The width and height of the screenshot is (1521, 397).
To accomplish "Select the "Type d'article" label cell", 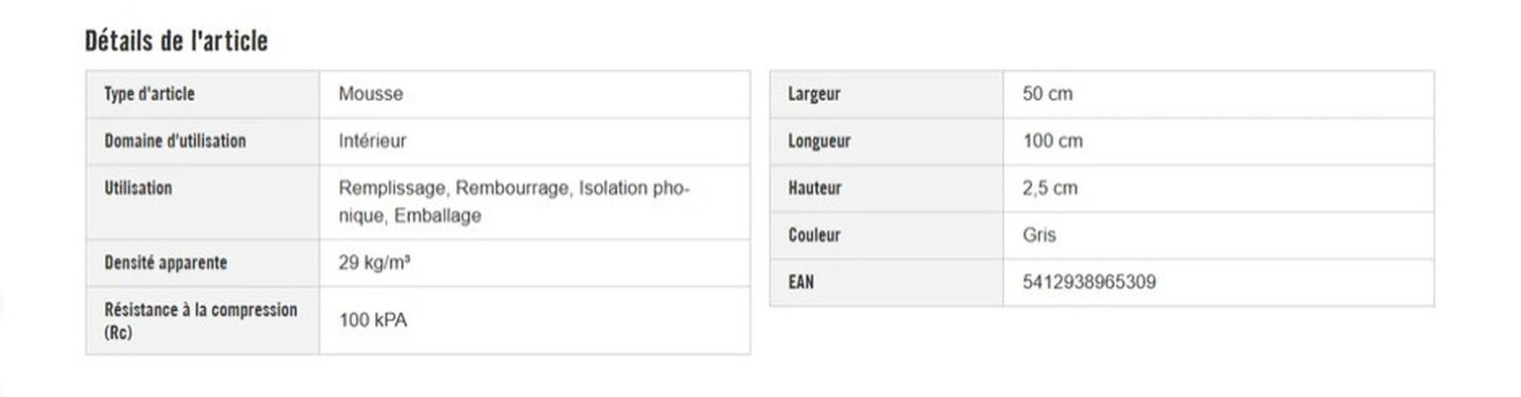I will (x=150, y=94).
